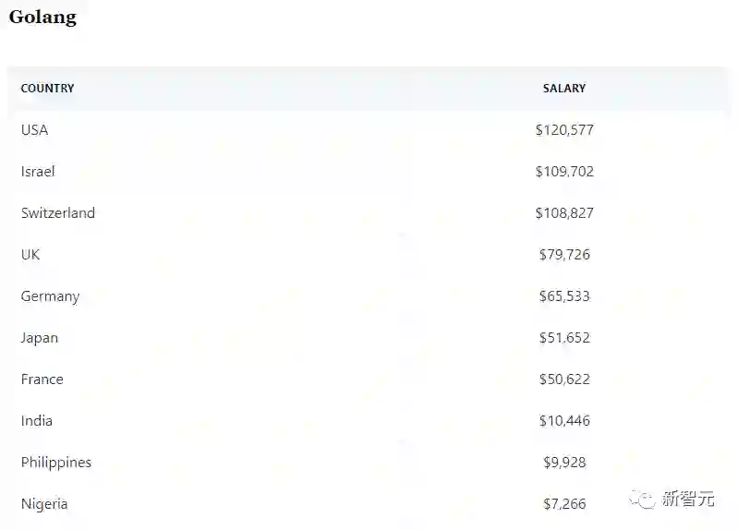738x530 pixels.
Task: Click the UK country entry
Action: pos(30,255)
